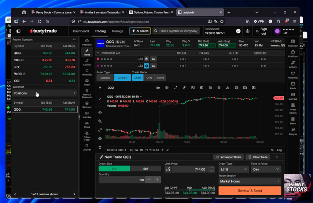Click Review & Send button
Screen dimensions: 313x203
point(250,191)
